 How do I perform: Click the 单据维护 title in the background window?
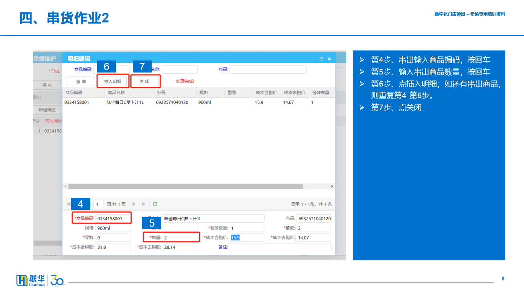45,59
